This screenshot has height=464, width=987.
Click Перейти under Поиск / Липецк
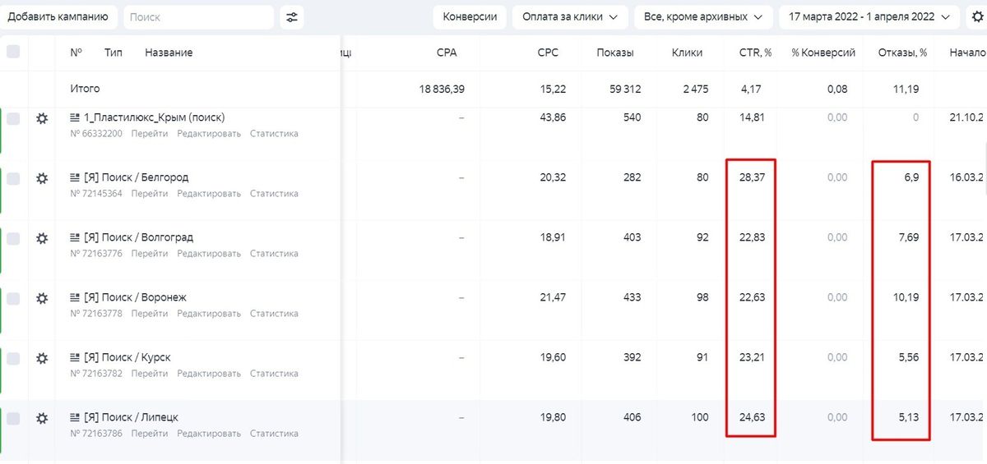tap(149, 434)
